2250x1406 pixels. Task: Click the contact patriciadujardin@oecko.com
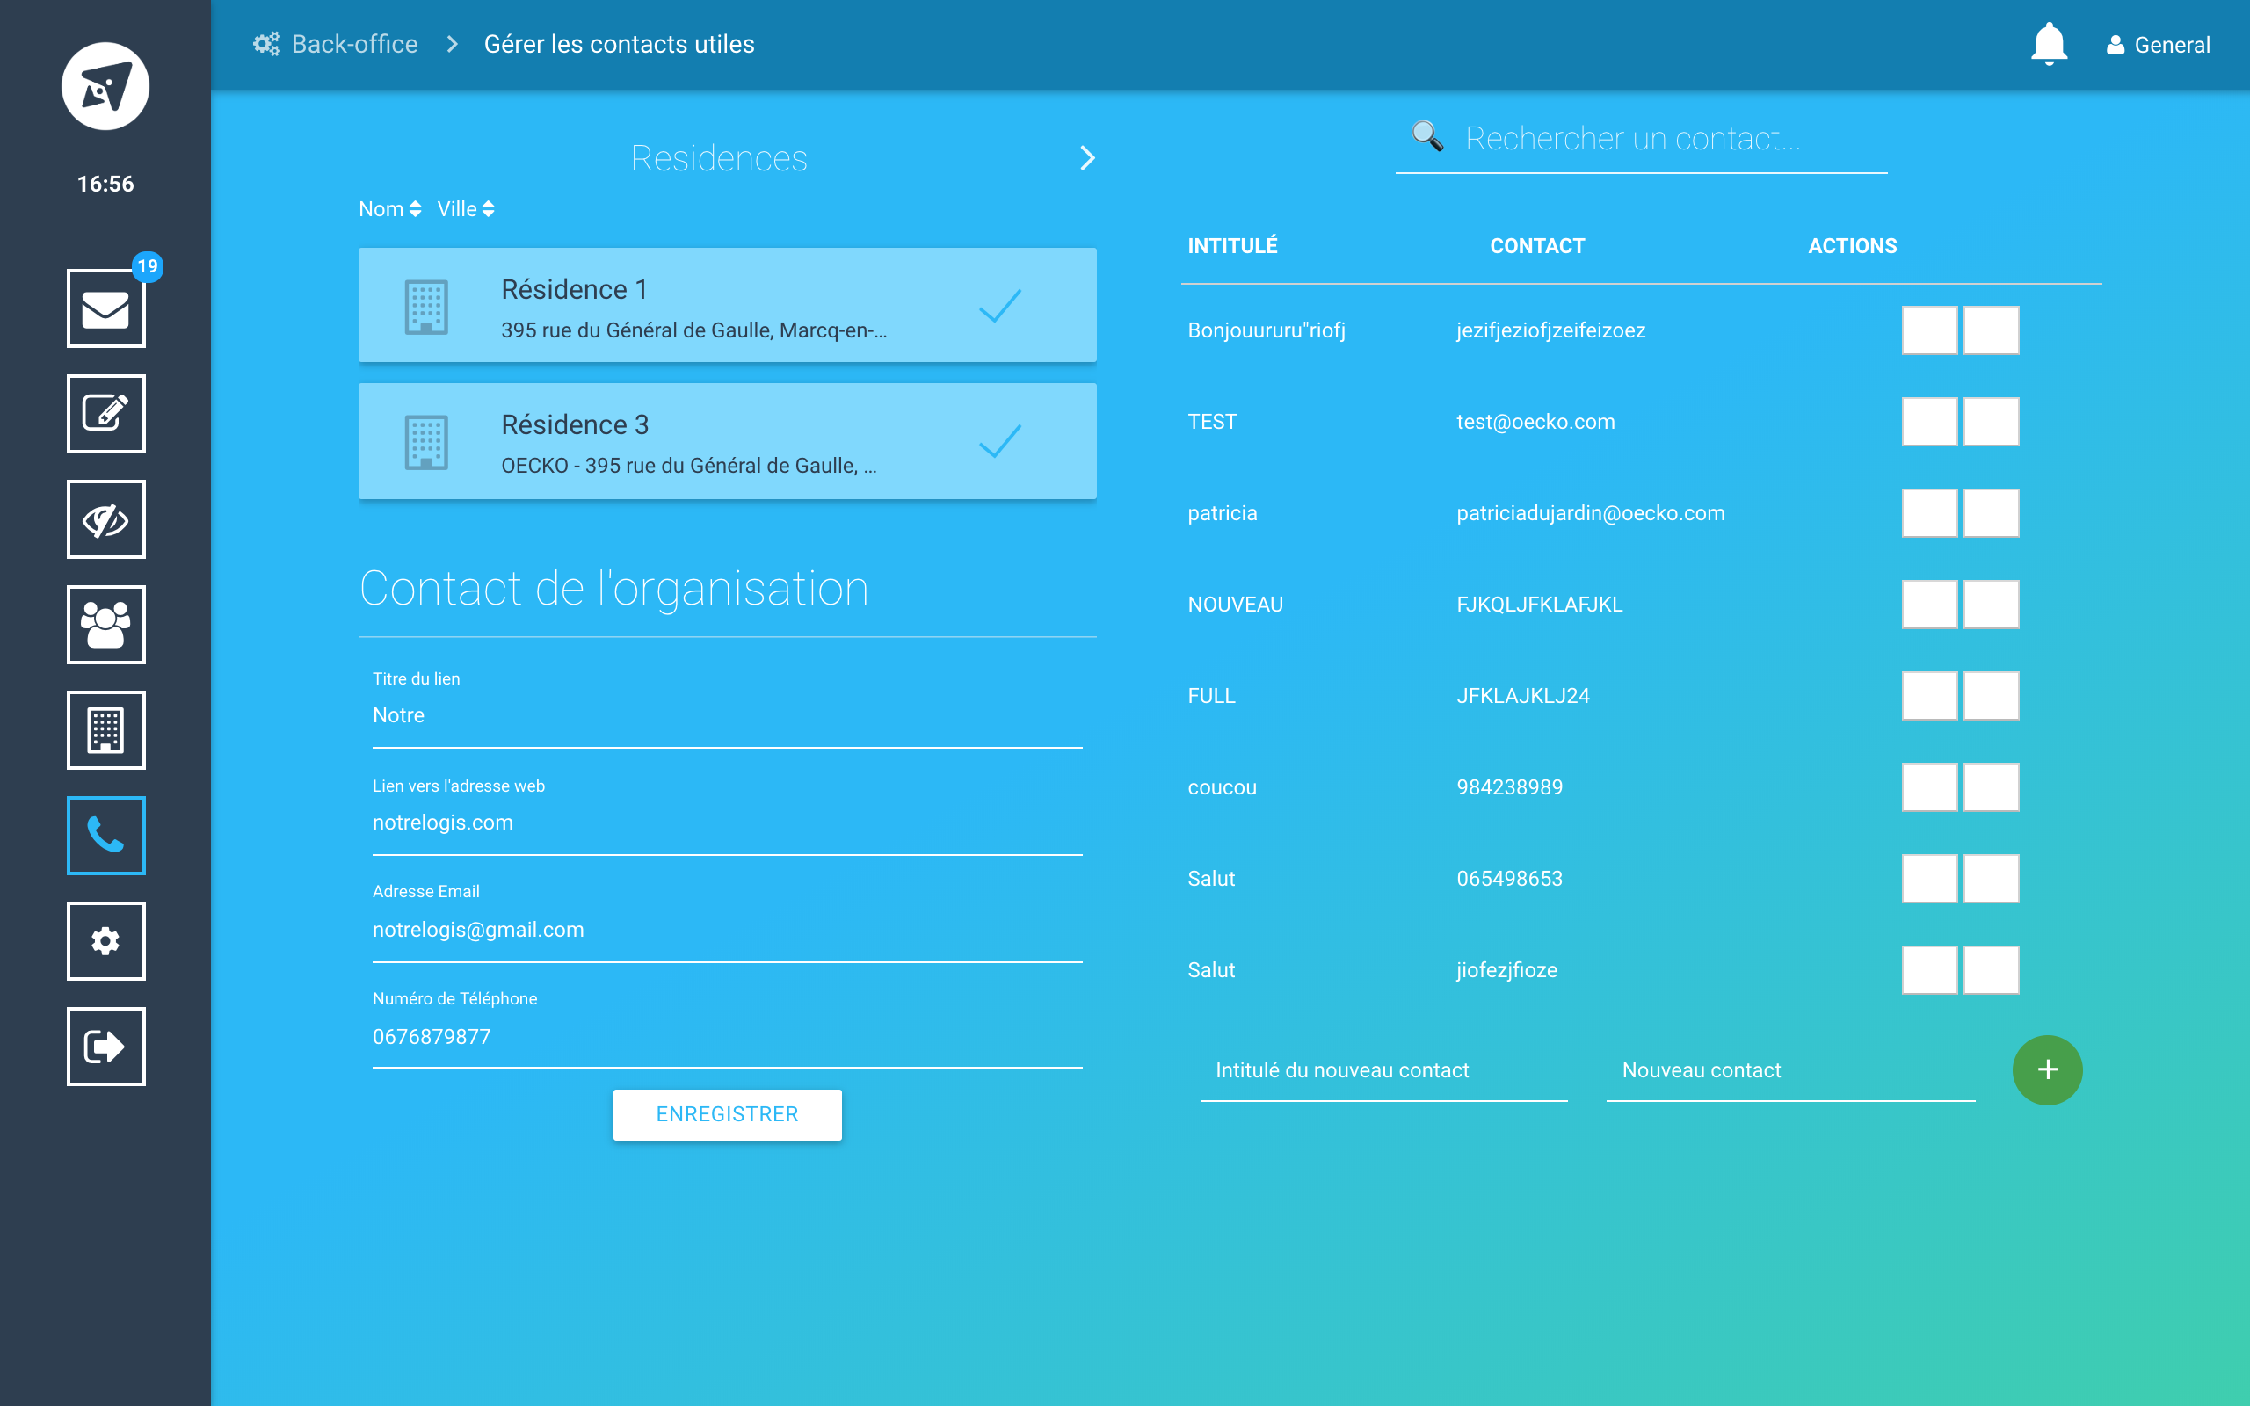[1590, 513]
